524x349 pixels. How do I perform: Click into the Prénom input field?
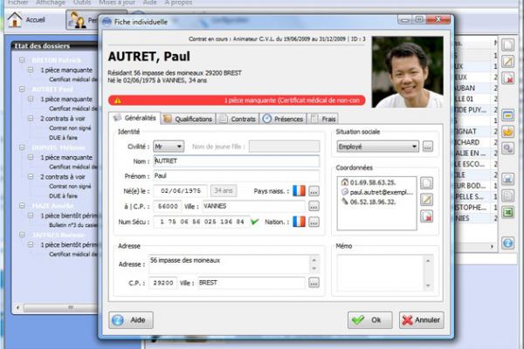coord(236,175)
